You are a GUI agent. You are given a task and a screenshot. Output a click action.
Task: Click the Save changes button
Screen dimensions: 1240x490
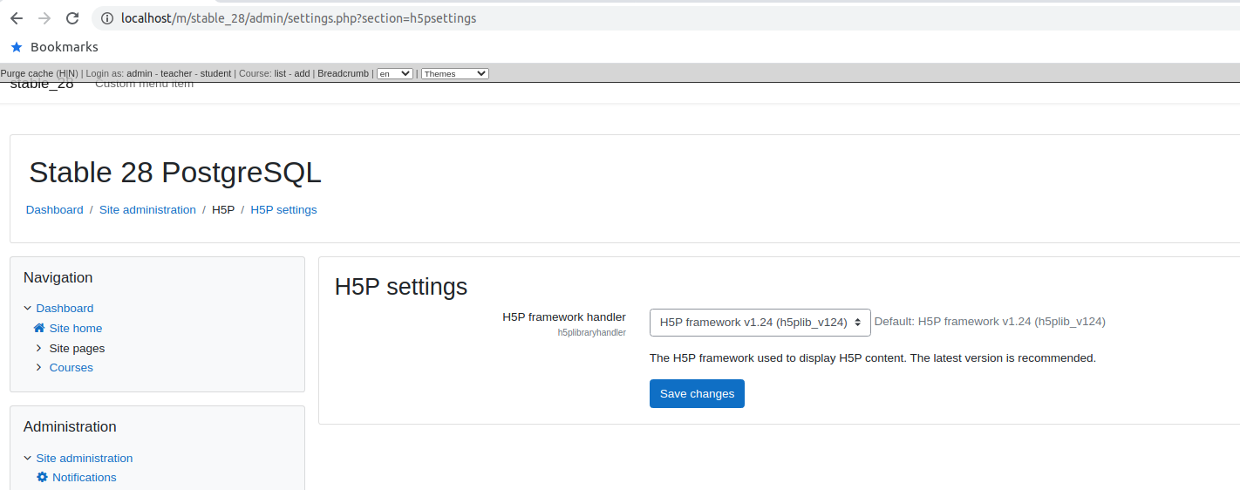point(697,393)
